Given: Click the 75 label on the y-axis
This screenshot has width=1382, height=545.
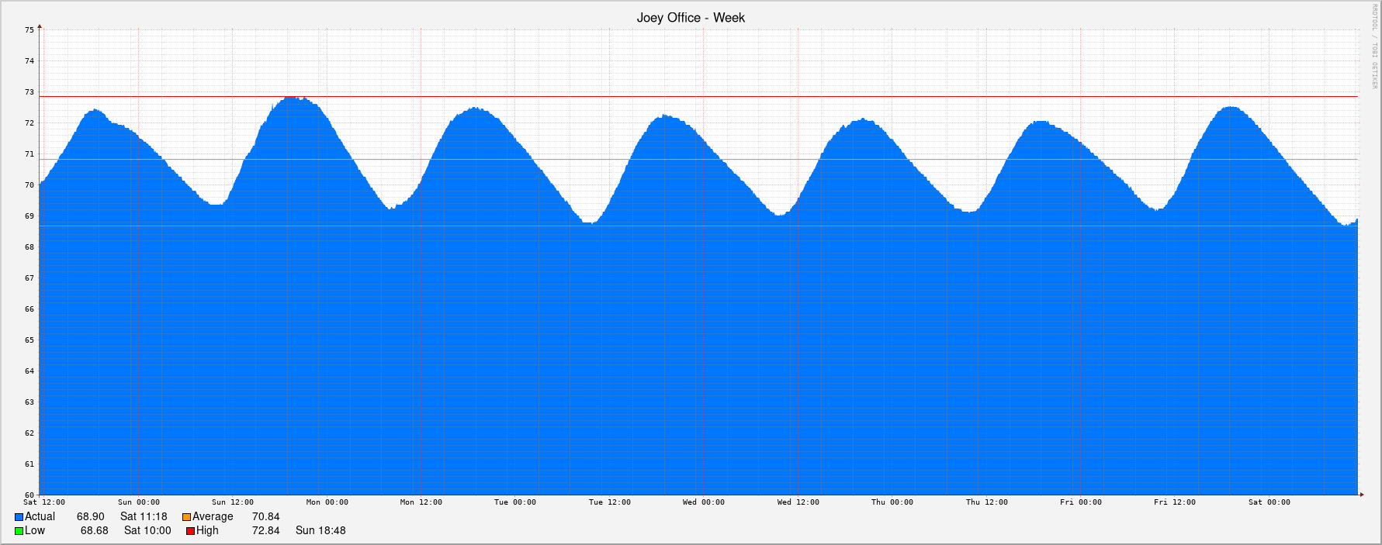Looking at the screenshot, I should 29,30.
